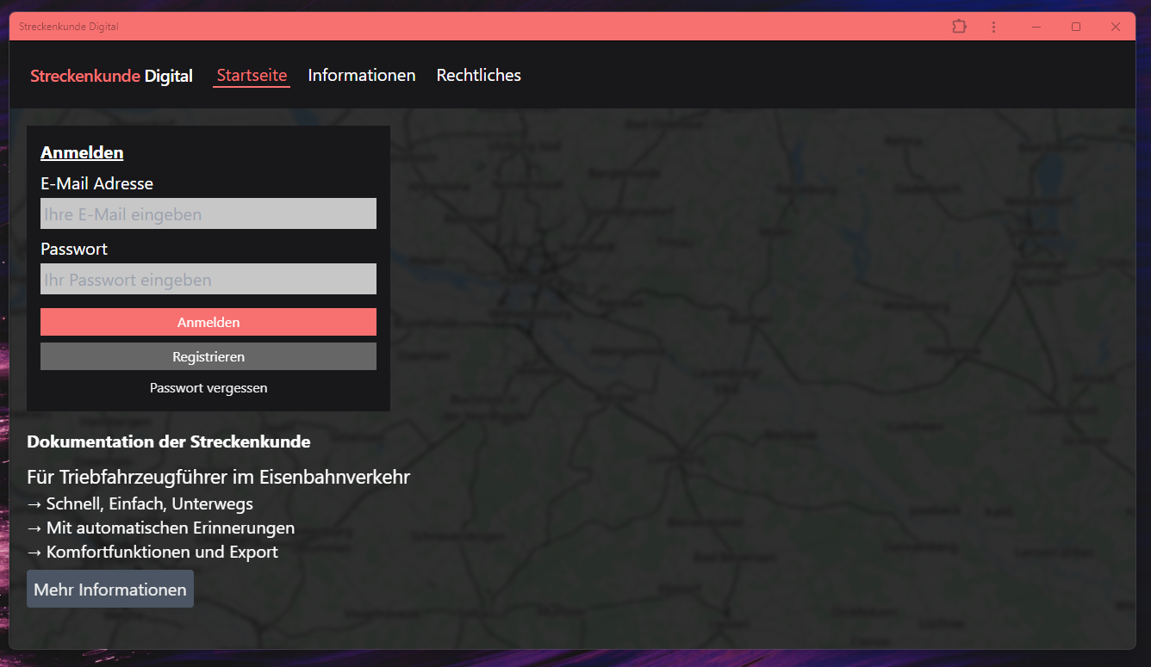The image size is (1151, 667).
Task: Click the Streckenkunde Digital logo in navbar
Action: (x=111, y=76)
